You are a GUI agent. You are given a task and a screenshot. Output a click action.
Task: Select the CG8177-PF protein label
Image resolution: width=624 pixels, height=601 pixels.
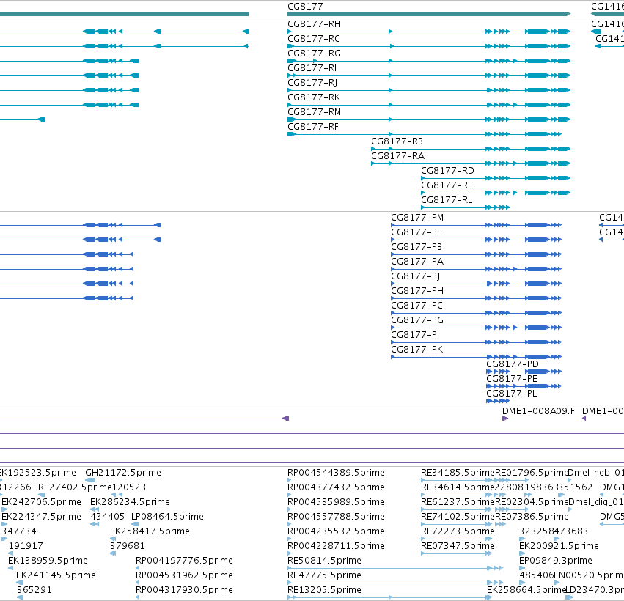[416, 232]
